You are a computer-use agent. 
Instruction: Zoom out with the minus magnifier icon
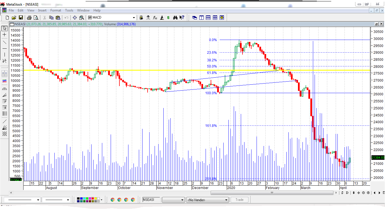[x=363, y=193]
